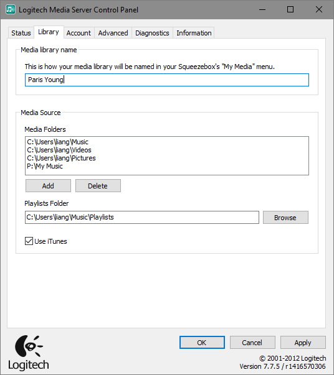This screenshot has height=375, width=334.
Task: Delete the selected media folder
Action: click(x=98, y=186)
